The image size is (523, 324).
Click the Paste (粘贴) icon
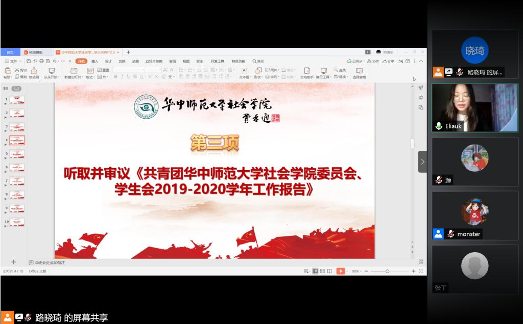coord(7,70)
